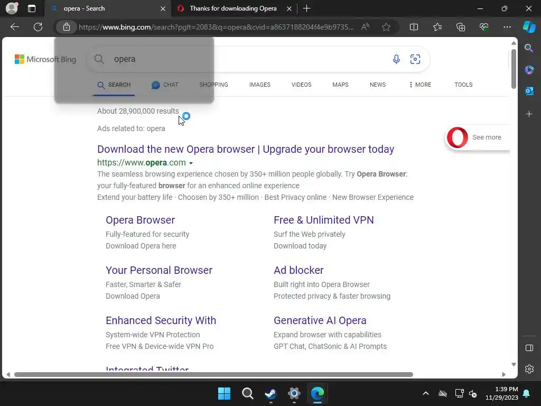Open Outlook in the Edge sidebar
The height and width of the screenshot is (406, 541).
coord(529,91)
